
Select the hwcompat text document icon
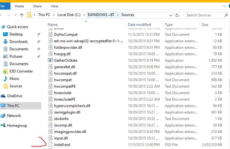pos(50,80)
